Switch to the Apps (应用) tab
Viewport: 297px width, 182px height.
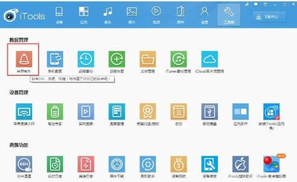click(x=84, y=15)
